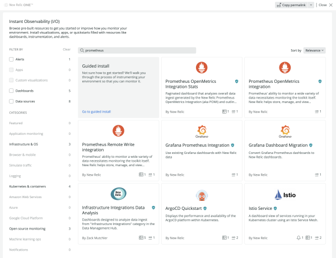This screenshot has height=258, width=336.
Task: Expand the arrow next to Copy permalink
Action: [x=311, y=5]
